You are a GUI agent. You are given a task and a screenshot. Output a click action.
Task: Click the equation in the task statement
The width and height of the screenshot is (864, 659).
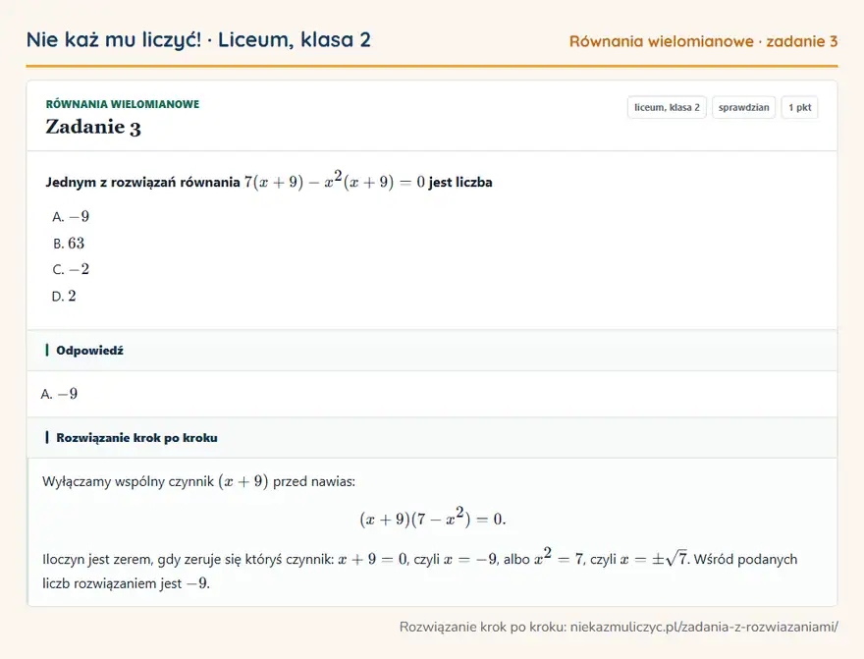point(335,181)
